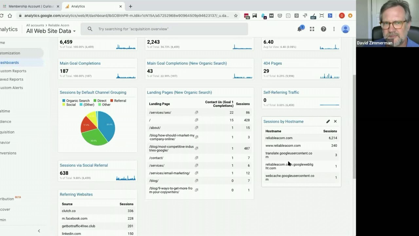Open Saved Reports in the sidebar

pos(12,79)
